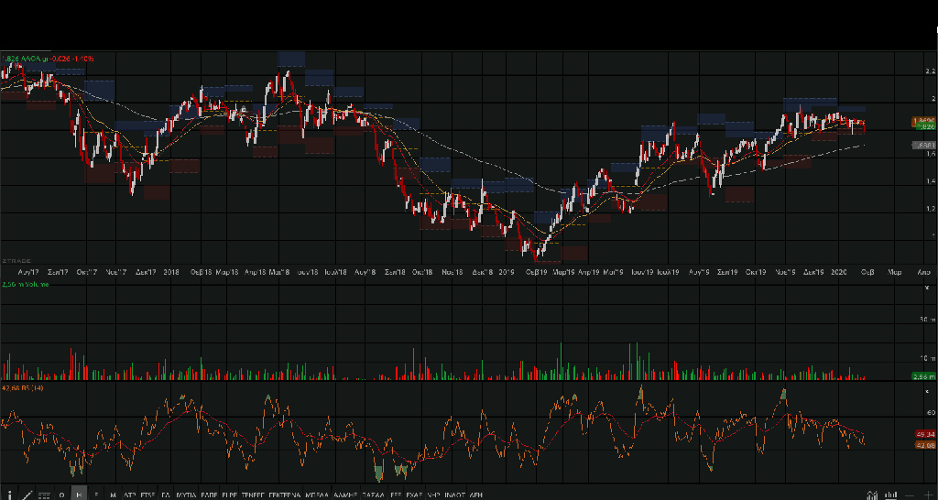Select the pencil drawing tool

(x=27, y=494)
